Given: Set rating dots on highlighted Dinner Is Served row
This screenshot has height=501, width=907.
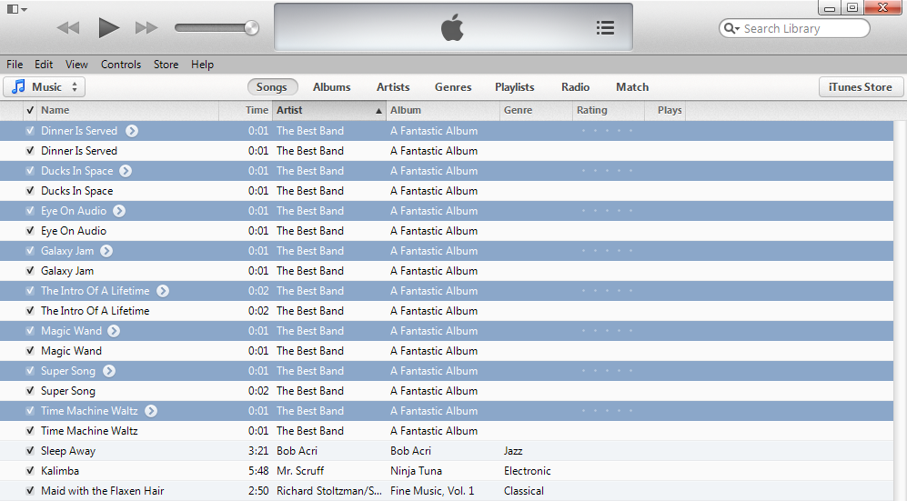Looking at the screenshot, I should 607,131.
